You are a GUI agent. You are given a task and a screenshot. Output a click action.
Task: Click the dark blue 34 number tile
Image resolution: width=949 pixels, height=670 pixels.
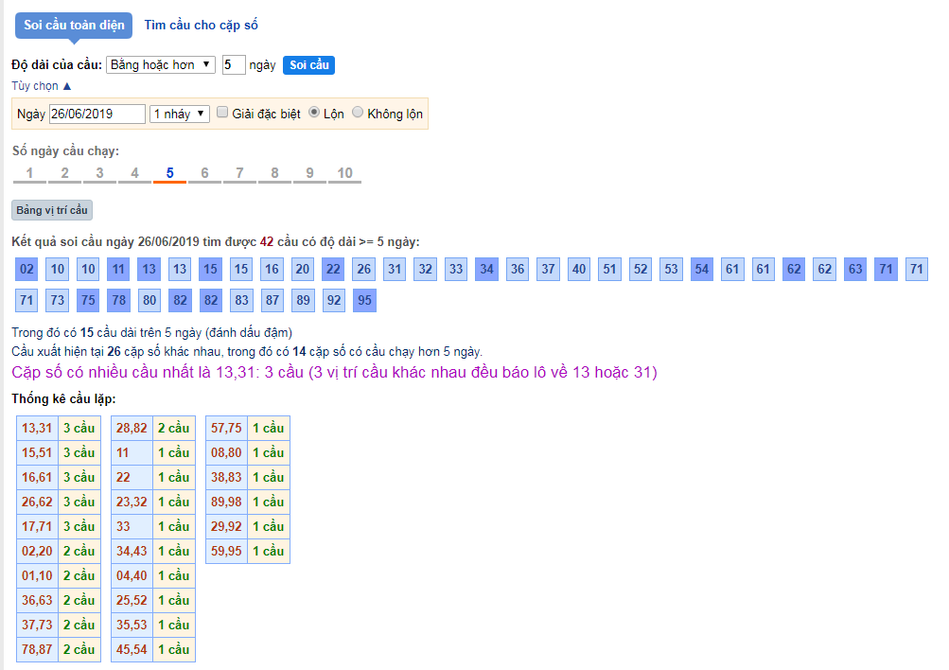pos(486,270)
